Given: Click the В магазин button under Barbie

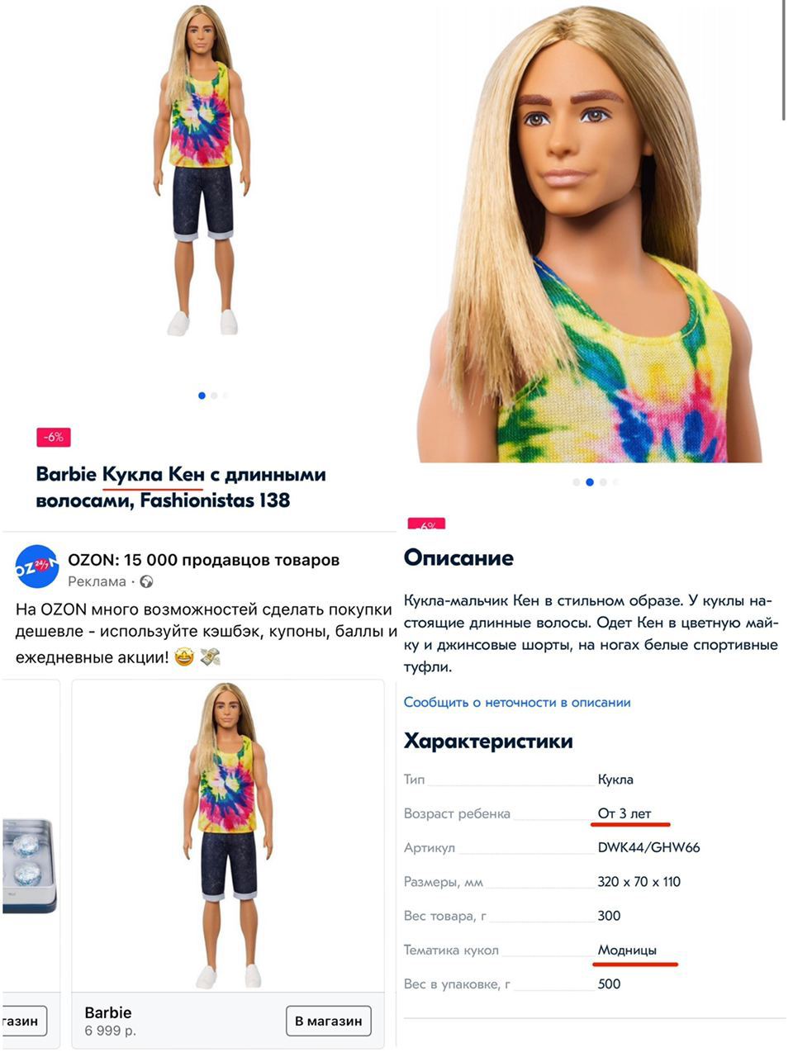Looking at the screenshot, I should pos(329,1021).
